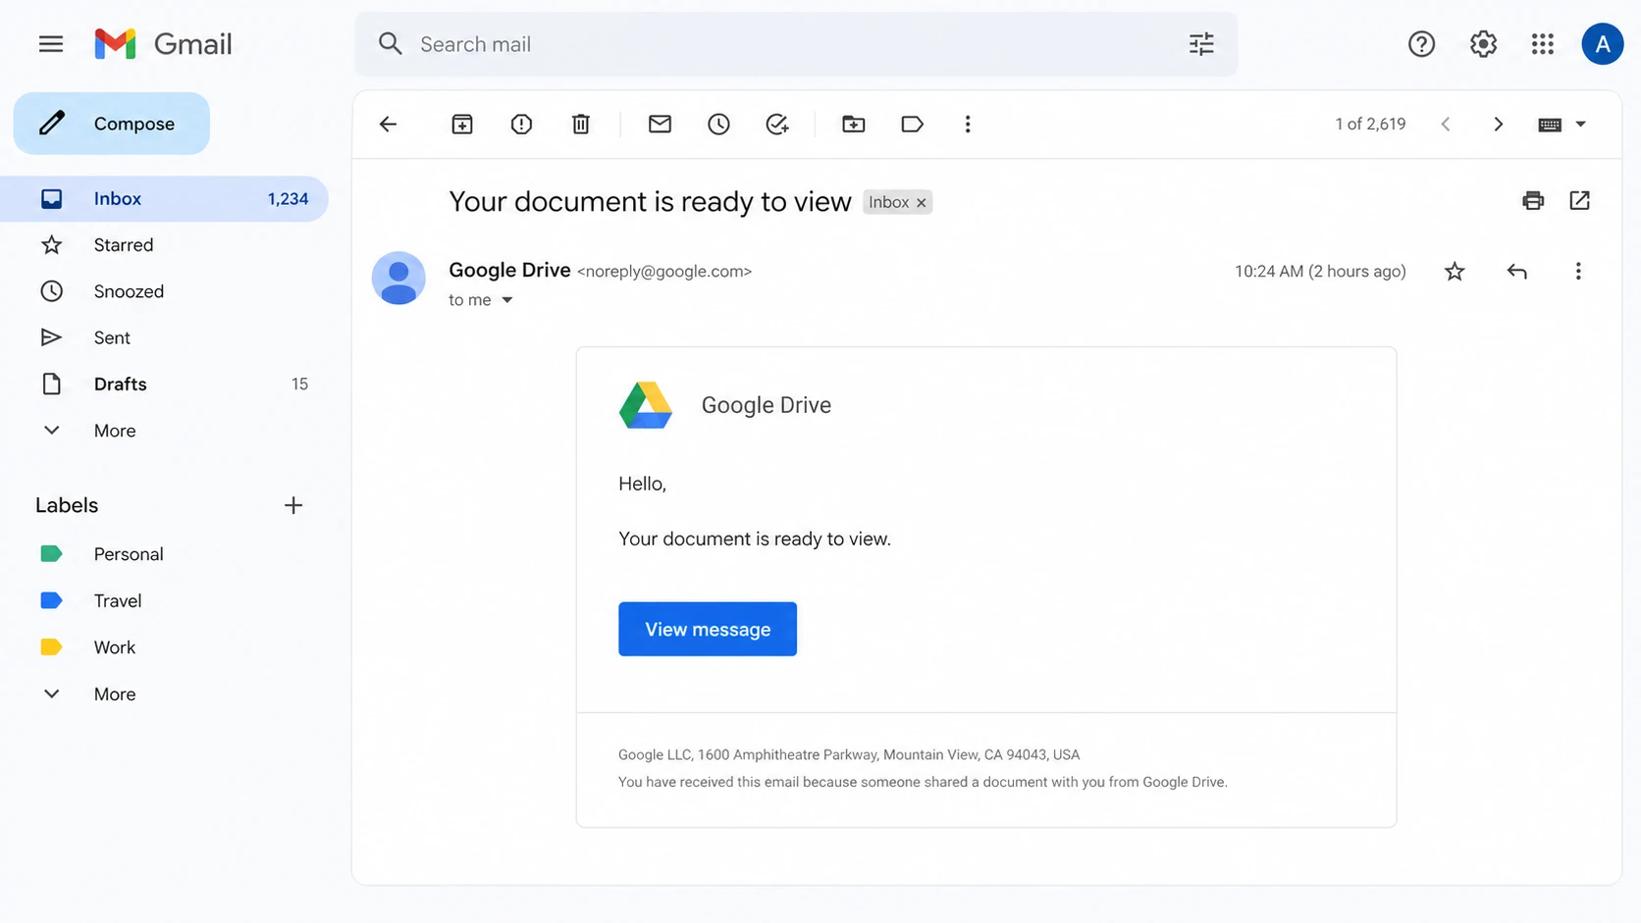This screenshot has height=923, width=1641.
Task: Snooze this email with clock icon
Action: coord(718,124)
